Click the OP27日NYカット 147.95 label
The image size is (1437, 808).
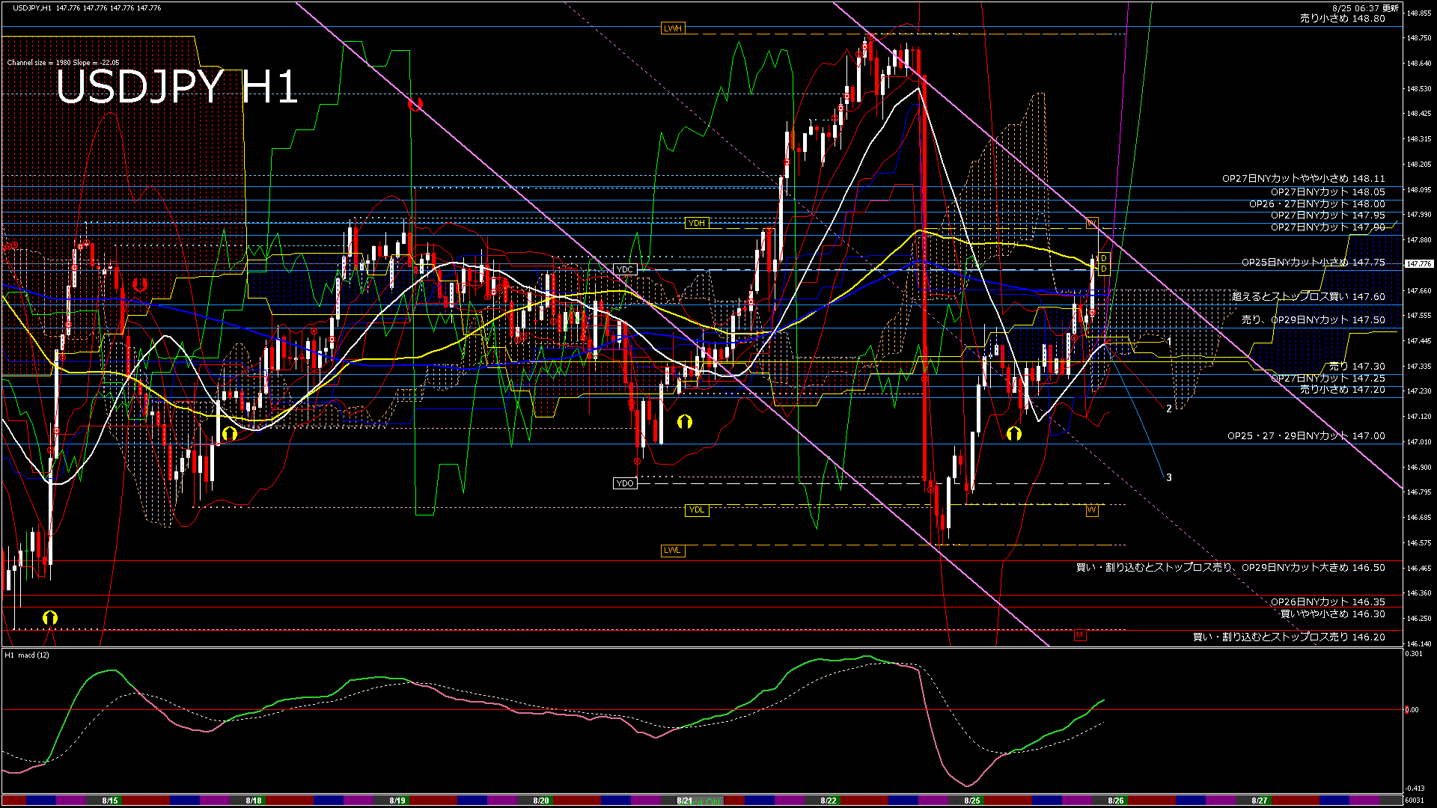click(1328, 215)
